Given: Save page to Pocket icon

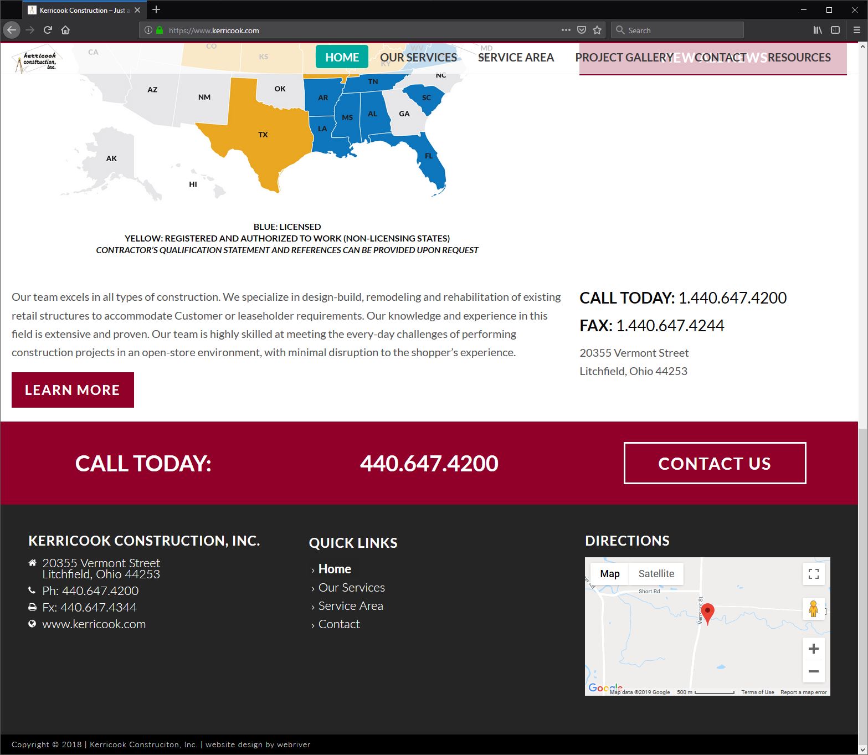Looking at the screenshot, I should coord(582,30).
